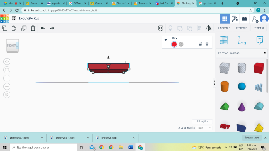
Task: Open the notes visibility eye icon
Action: 160,28
